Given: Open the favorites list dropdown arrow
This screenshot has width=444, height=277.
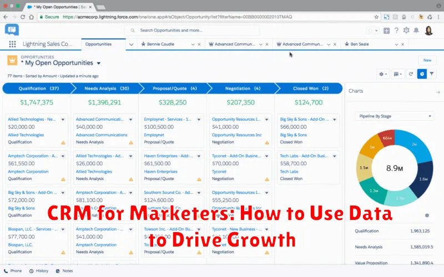Looking at the screenshot, I should (x=376, y=30).
